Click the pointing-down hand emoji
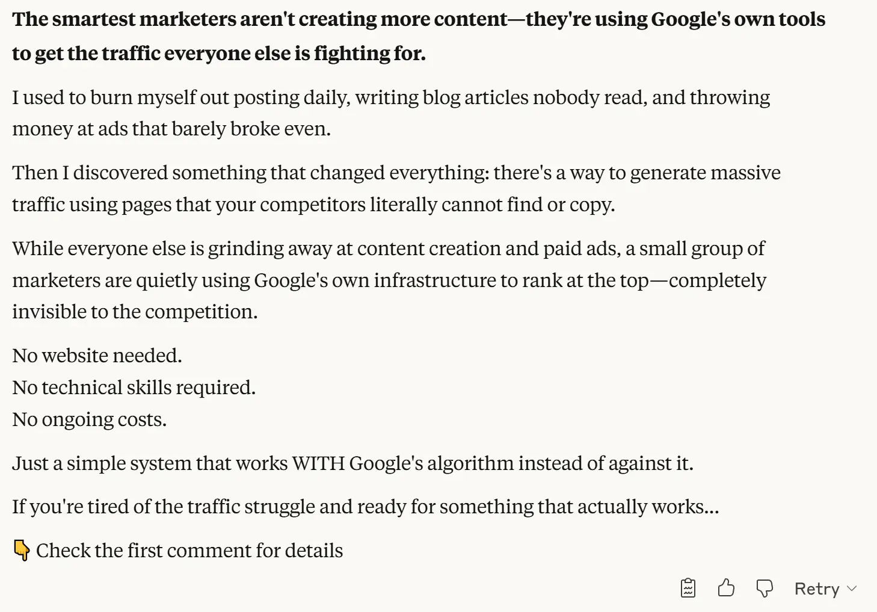The image size is (877, 612). (21, 551)
